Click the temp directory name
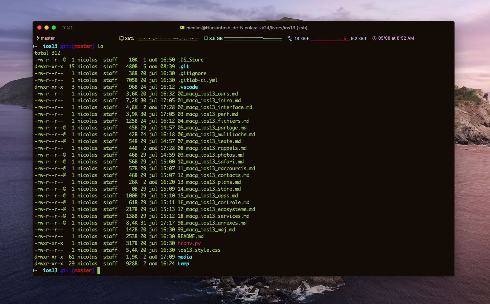The height and width of the screenshot is (304, 490). click(x=183, y=264)
